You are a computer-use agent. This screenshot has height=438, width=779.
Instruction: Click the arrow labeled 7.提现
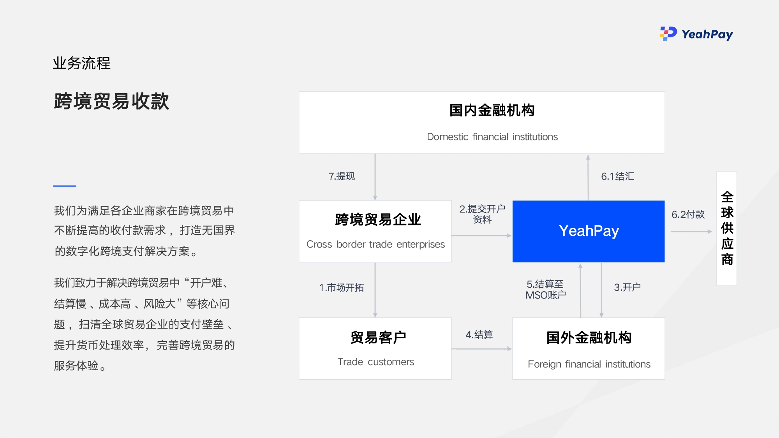click(342, 176)
